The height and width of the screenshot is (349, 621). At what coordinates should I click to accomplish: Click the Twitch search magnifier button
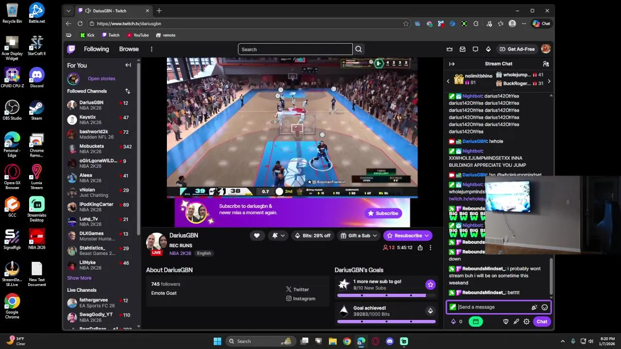click(x=359, y=49)
